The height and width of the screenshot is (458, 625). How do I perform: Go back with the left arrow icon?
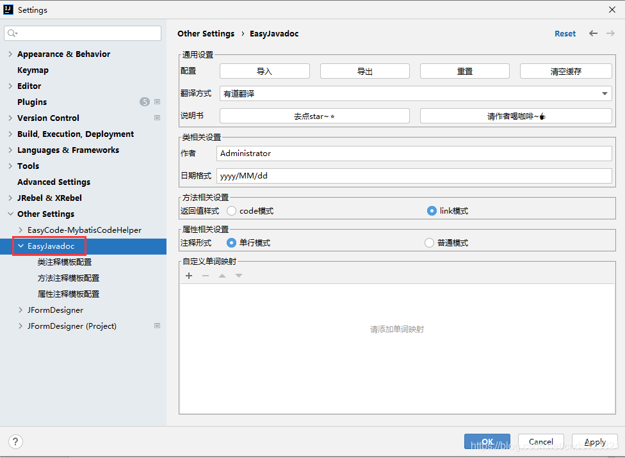click(x=593, y=33)
